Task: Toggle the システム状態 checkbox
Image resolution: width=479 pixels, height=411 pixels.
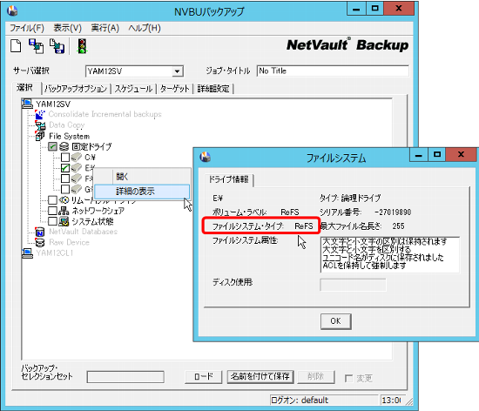Action: pos(52,221)
